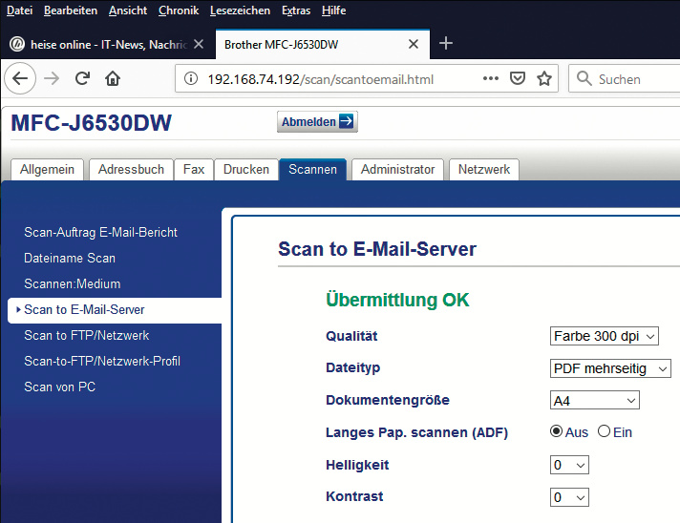Viewport: 680px width, 523px height.
Task: Go back with the browser back arrow
Action: [x=20, y=78]
